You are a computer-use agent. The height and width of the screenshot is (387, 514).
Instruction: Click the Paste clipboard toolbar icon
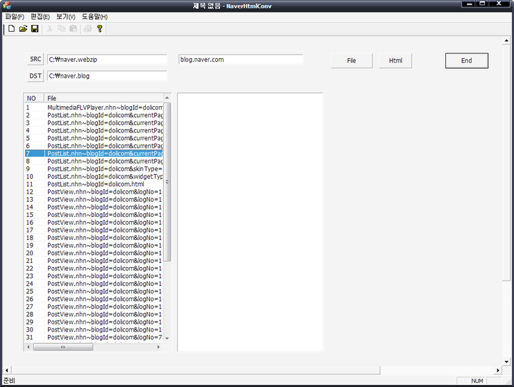(x=73, y=29)
